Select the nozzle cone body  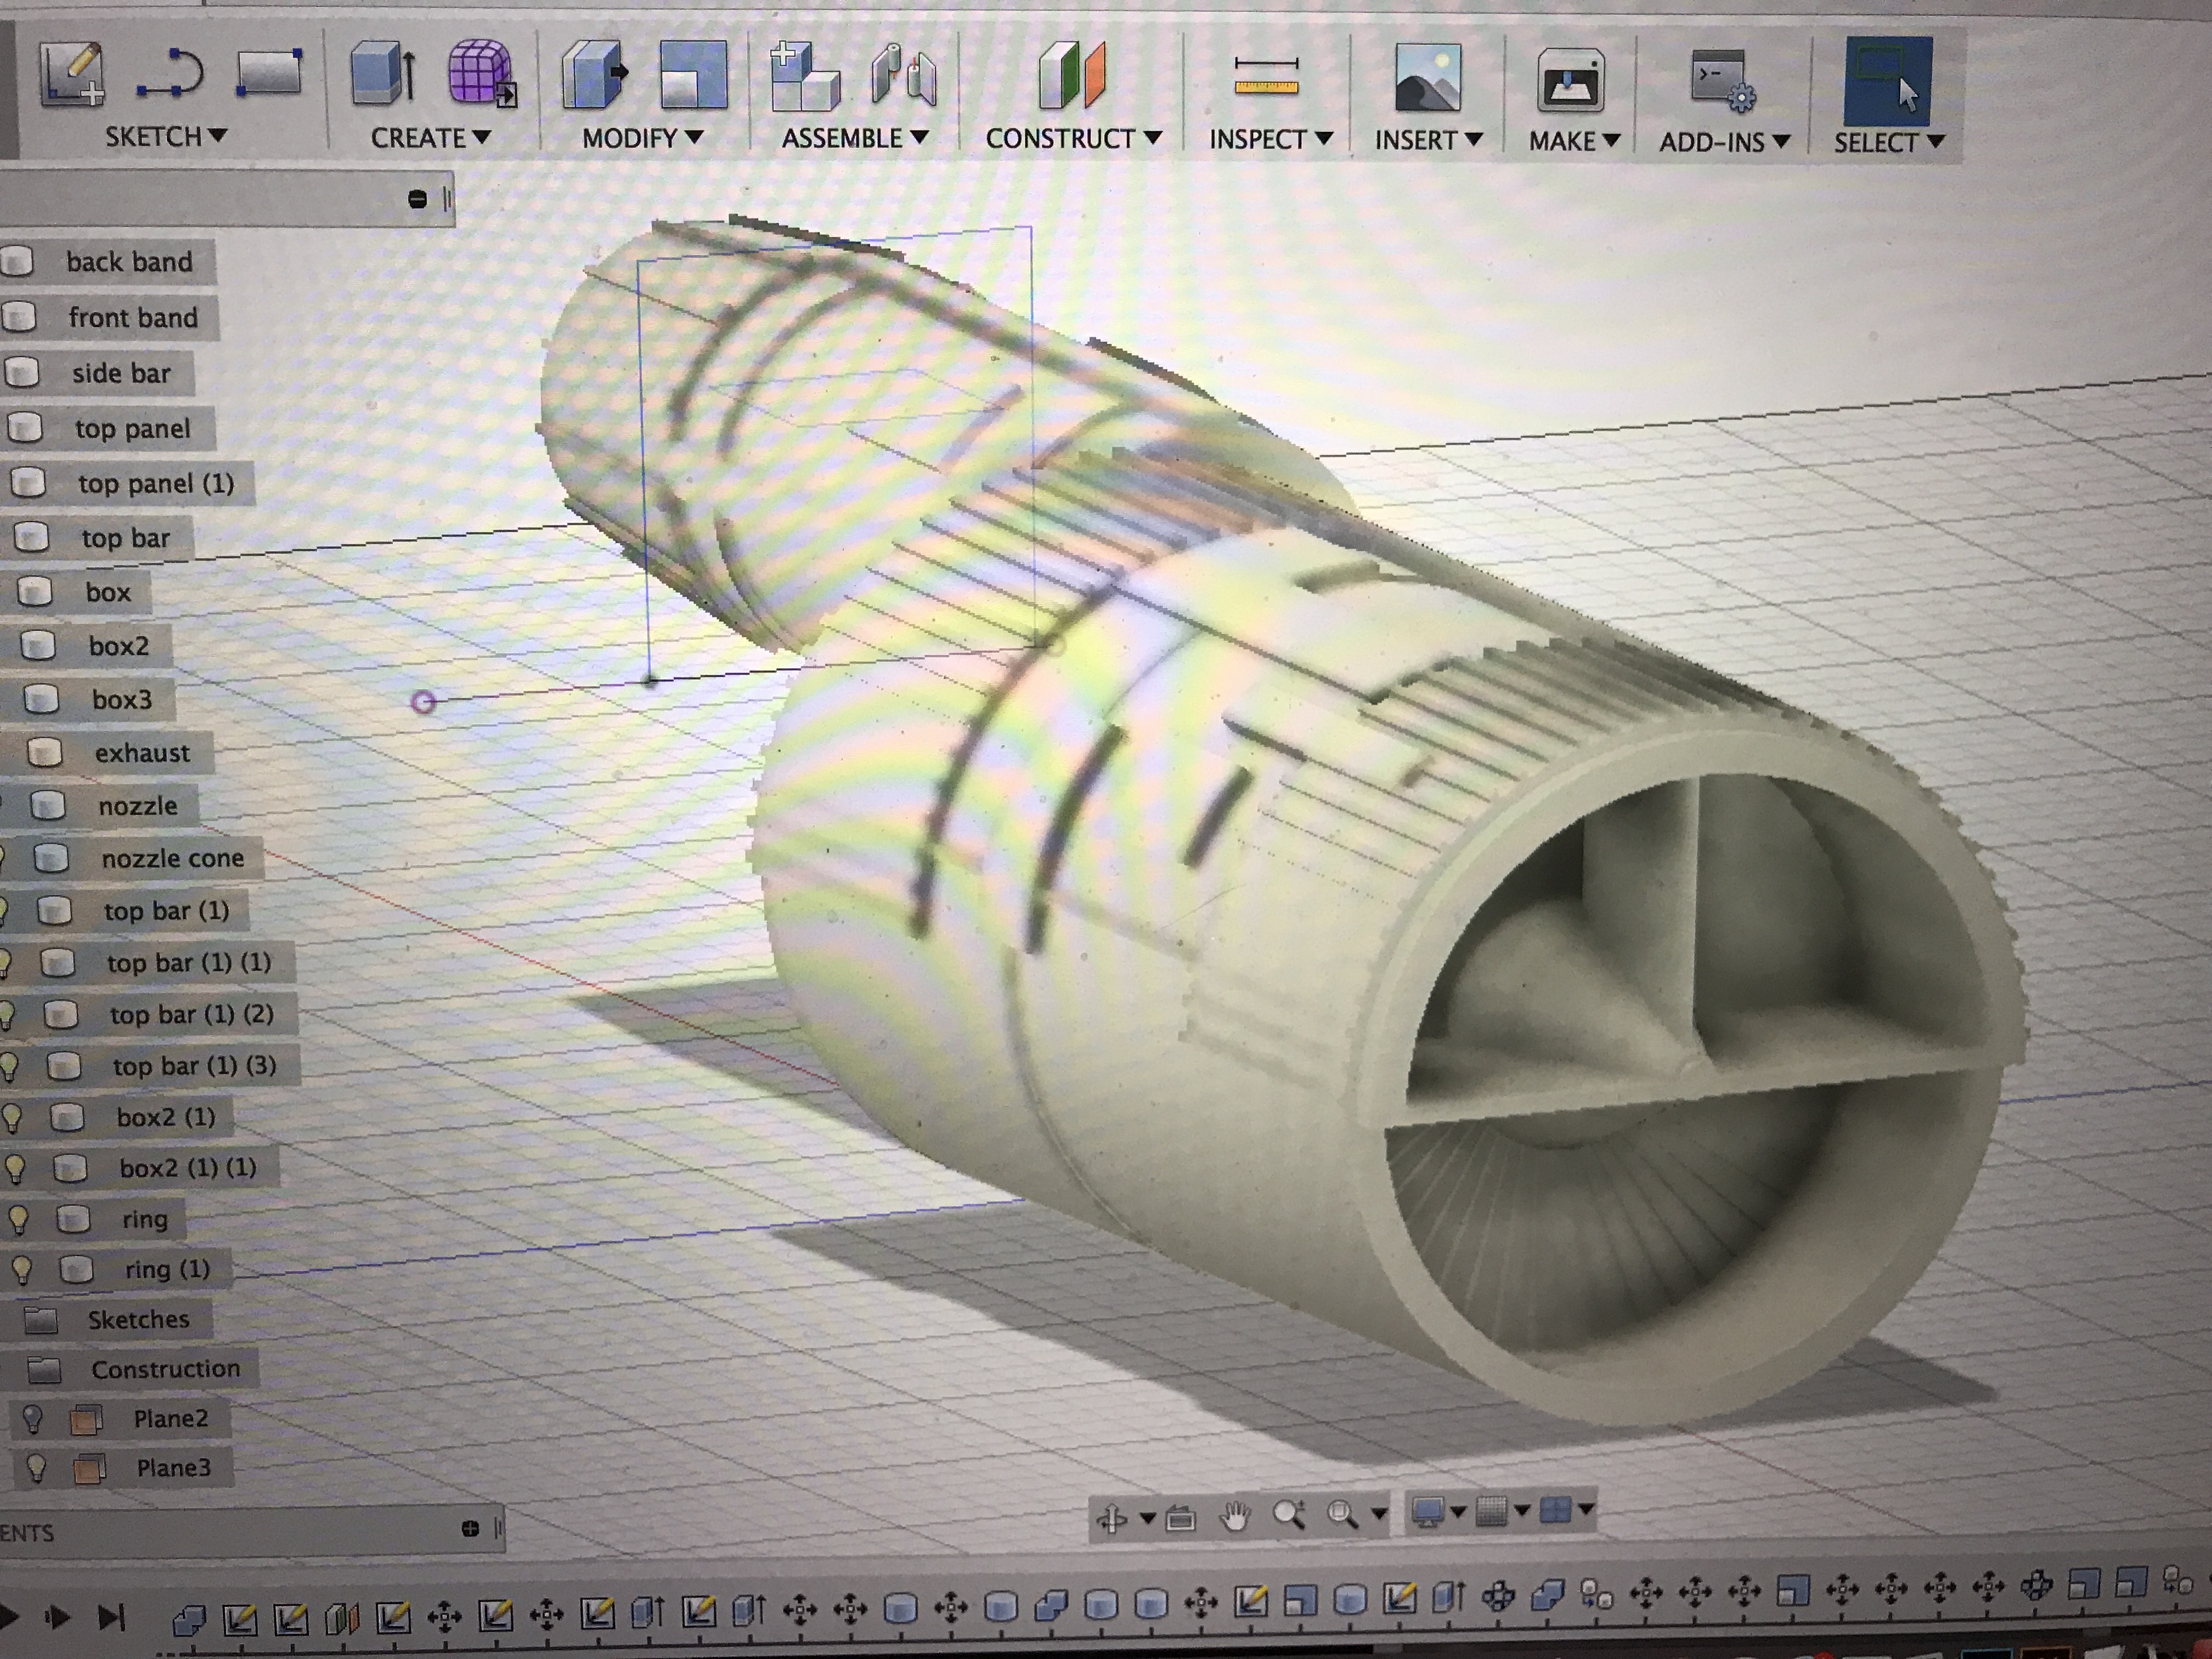click(172, 858)
